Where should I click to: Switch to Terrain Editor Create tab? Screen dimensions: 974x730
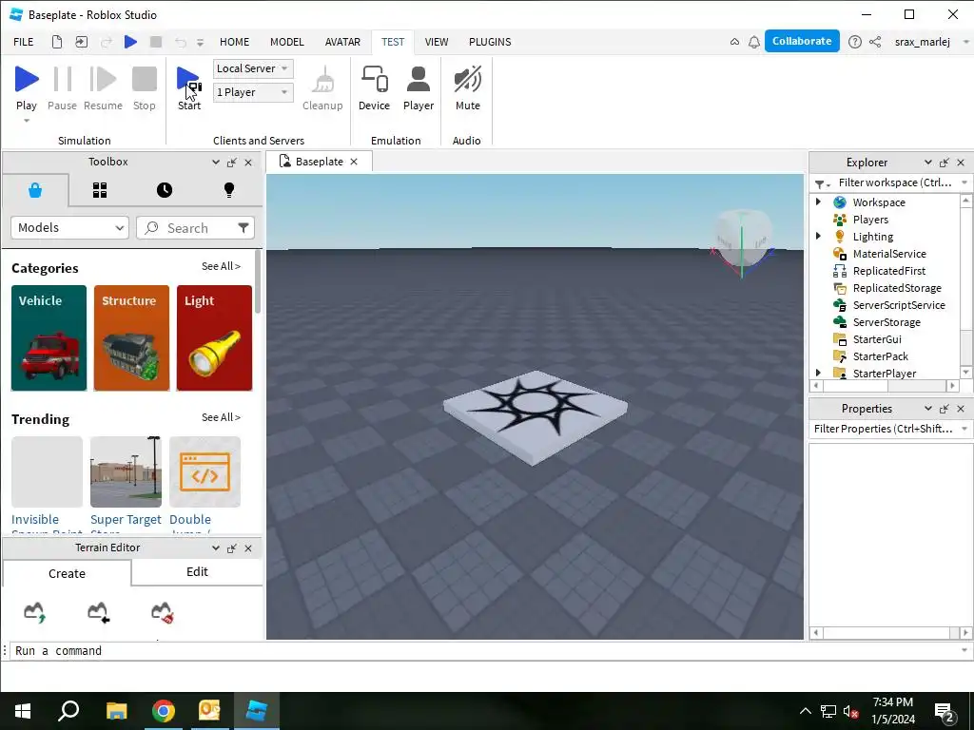coord(68,573)
